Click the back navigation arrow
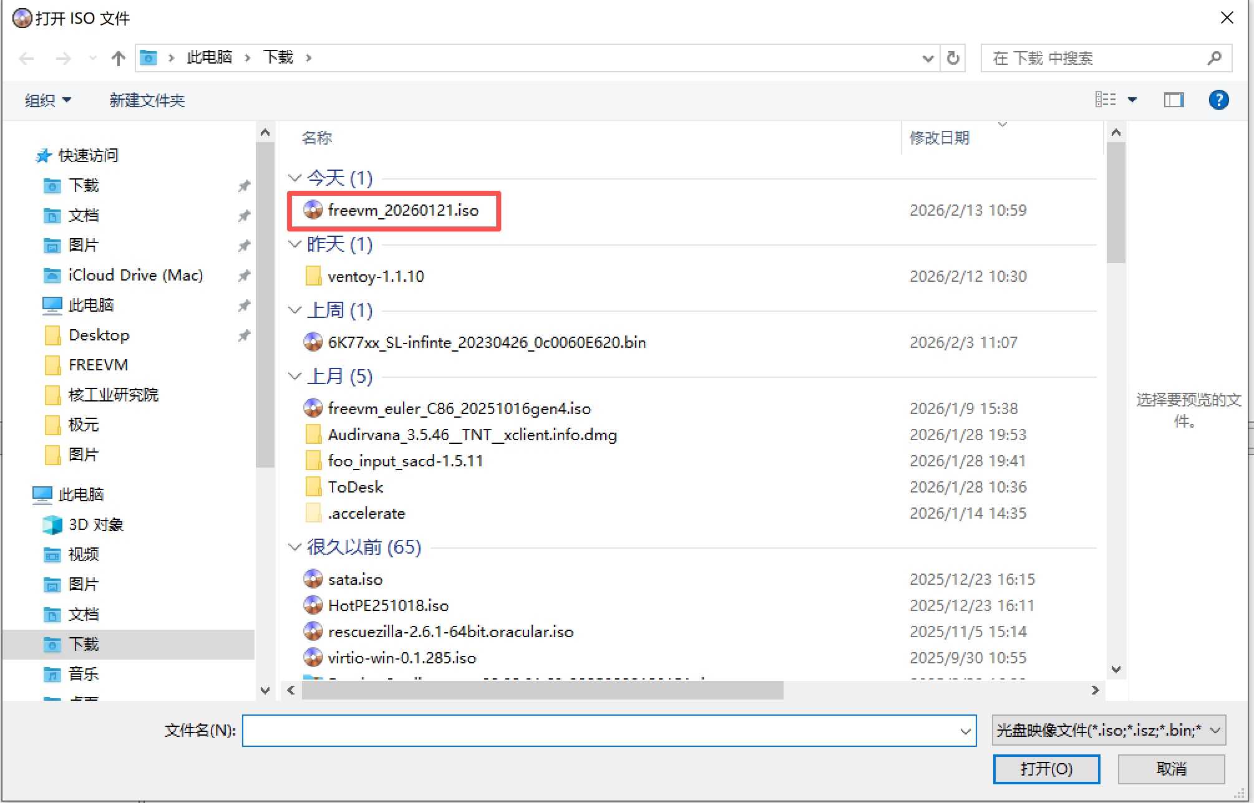Image resolution: width=1254 pixels, height=803 pixels. pos(26,57)
